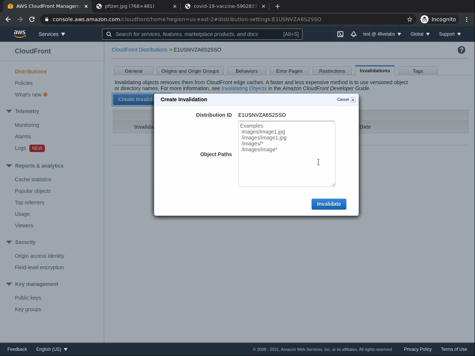Image resolution: width=475 pixels, height=356 pixels.
Task: Close the AWS CloudFront tab
Action: coord(86,6)
